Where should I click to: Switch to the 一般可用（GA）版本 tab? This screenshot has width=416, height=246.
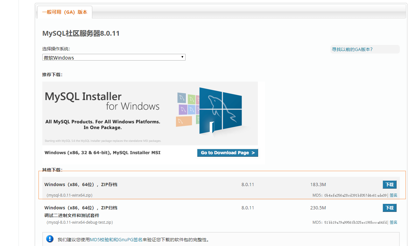[x=64, y=12]
